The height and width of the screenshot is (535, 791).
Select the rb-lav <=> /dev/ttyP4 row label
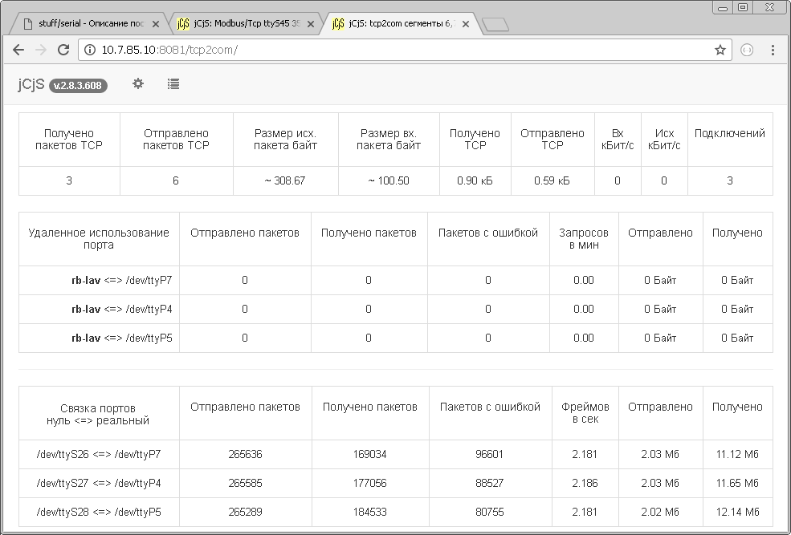pos(121,309)
